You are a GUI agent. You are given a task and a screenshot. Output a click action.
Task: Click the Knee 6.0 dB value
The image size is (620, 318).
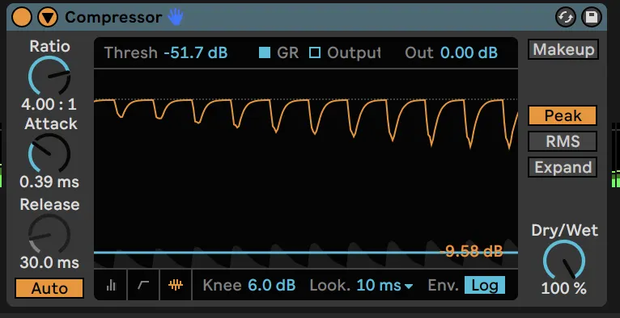coord(272,285)
